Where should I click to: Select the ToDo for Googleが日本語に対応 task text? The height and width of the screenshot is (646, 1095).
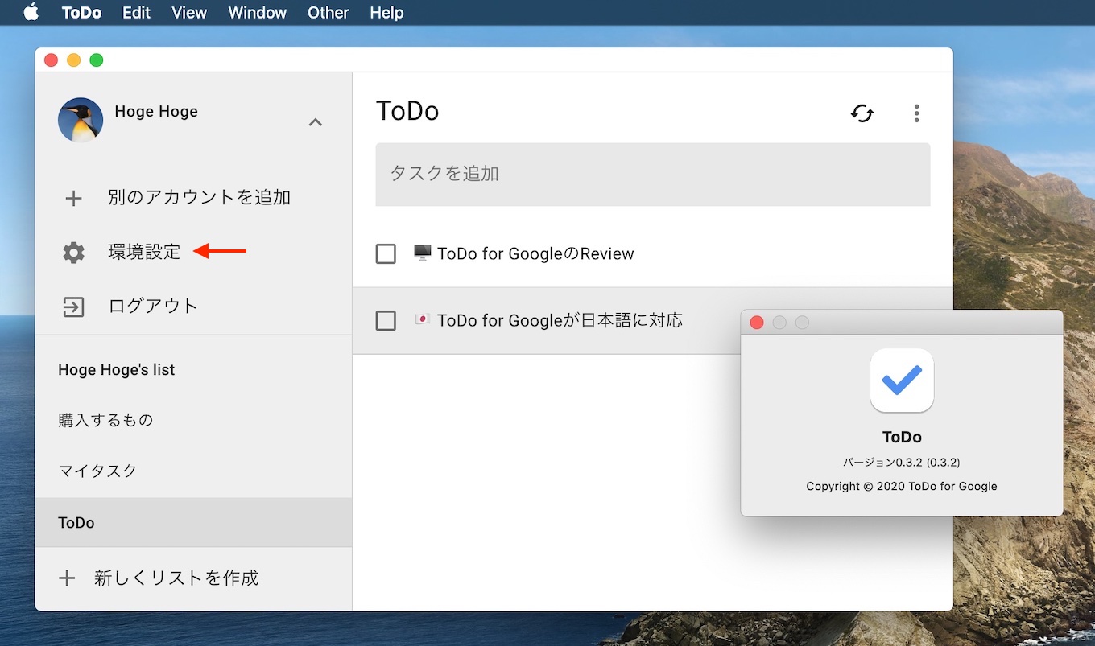point(560,321)
